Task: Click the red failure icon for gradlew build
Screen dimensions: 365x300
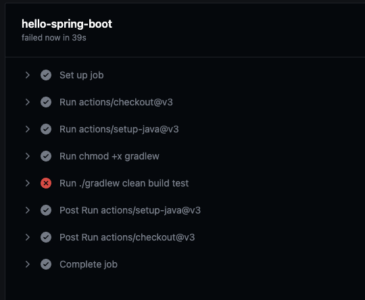Action: pyautogui.click(x=46, y=183)
